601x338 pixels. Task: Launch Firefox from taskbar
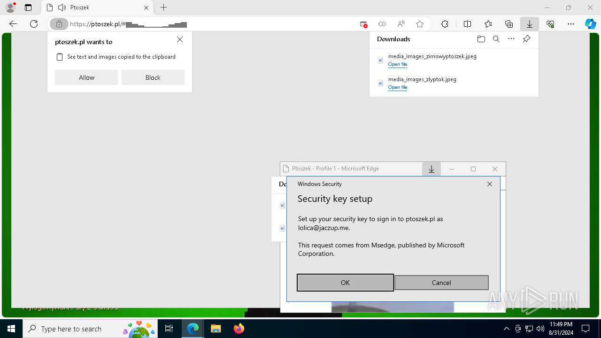239,329
